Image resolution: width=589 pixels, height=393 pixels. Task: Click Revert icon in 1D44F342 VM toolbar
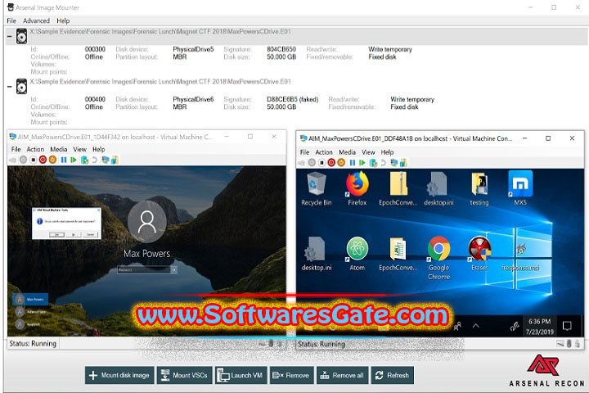coord(94,160)
